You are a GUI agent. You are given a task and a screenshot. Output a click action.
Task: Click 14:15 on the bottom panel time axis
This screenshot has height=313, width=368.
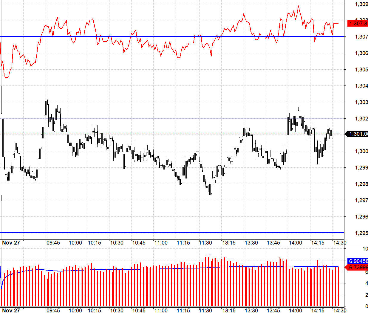318,310
